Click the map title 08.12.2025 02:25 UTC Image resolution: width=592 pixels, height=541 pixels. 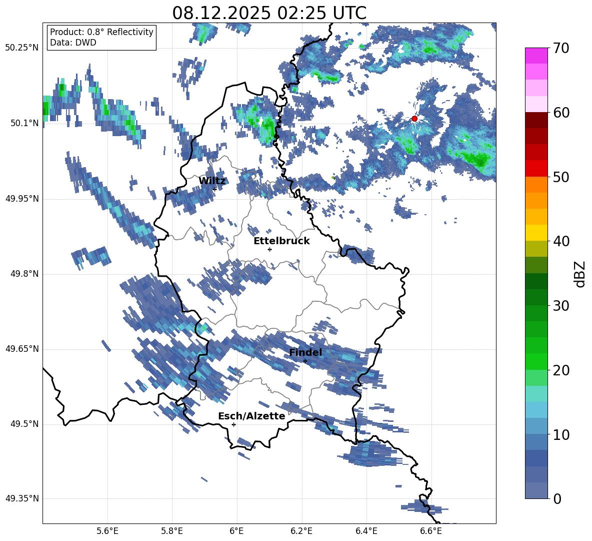[269, 13]
